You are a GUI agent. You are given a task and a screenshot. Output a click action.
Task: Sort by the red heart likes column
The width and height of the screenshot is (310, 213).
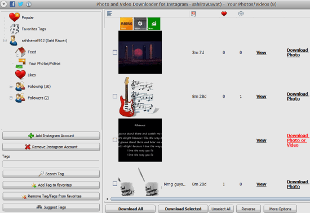[224, 13]
